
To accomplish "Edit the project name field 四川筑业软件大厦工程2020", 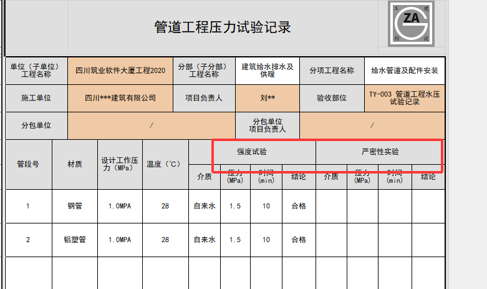I will tap(120, 71).
